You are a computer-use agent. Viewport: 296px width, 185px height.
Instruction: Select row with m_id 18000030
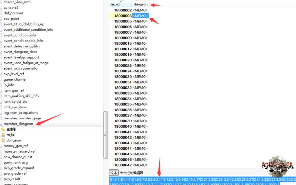point(123,77)
